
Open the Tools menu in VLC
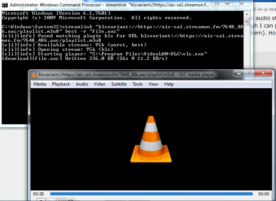(x=137, y=84)
